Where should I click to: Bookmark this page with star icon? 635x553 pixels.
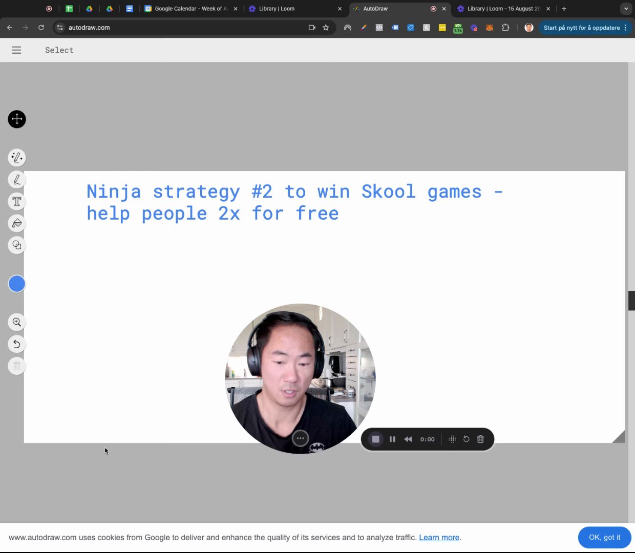pyautogui.click(x=326, y=28)
